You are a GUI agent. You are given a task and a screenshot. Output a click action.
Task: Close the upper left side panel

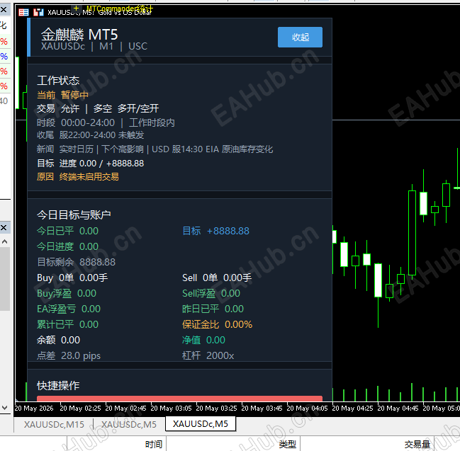(4, 10)
